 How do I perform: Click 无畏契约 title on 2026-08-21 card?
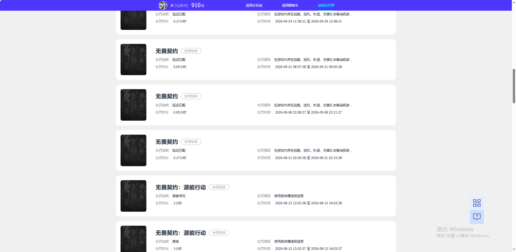point(167,142)
